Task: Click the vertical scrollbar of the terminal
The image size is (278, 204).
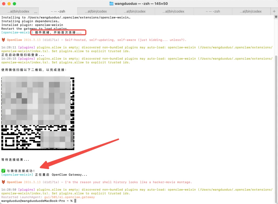Action: click(x=276, y=129)
